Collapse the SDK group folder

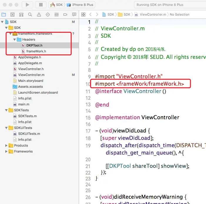6,28
